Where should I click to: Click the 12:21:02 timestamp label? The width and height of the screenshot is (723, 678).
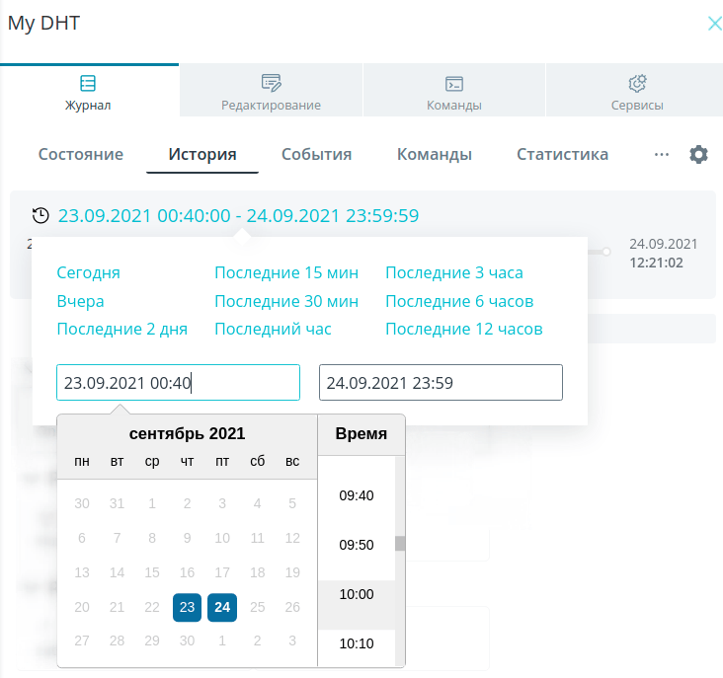(x=656, y=263)
